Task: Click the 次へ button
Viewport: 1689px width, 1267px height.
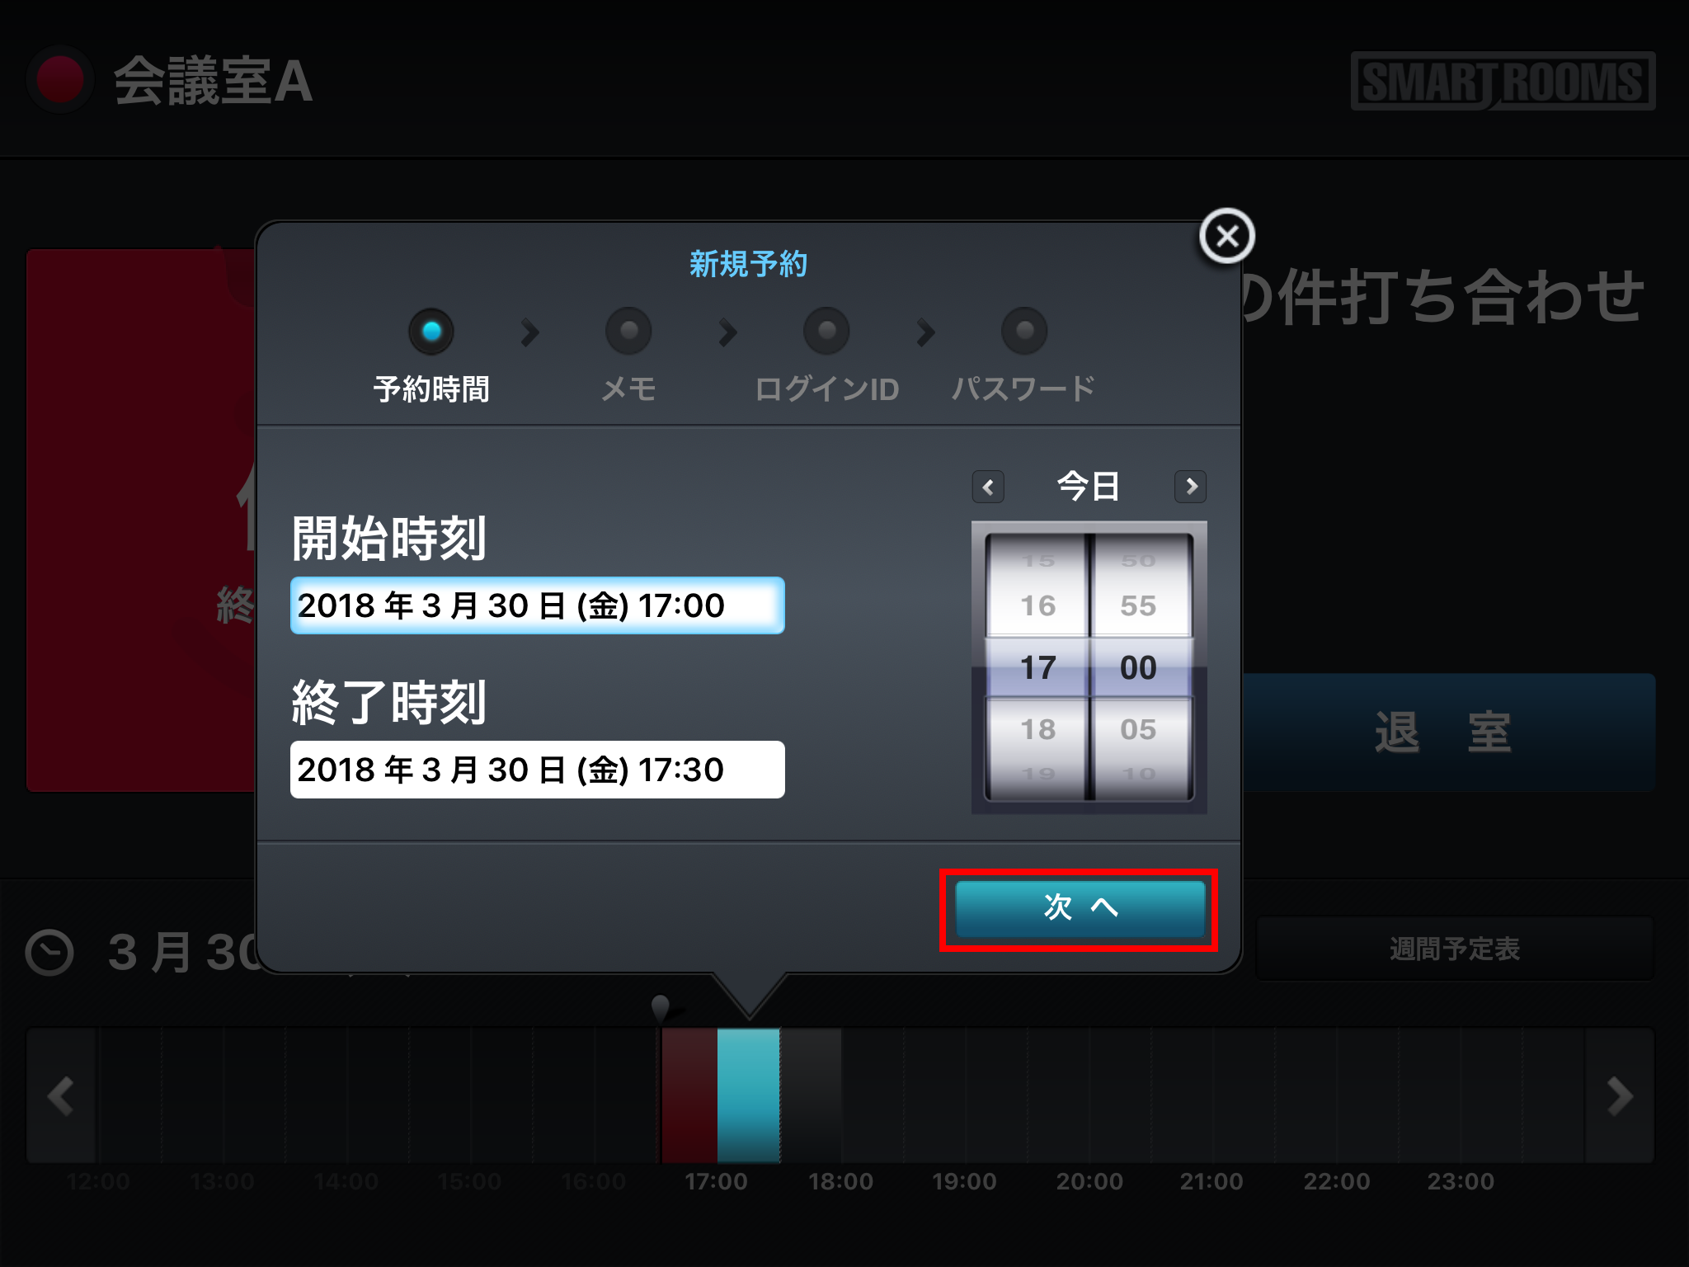Action: 1080,909
